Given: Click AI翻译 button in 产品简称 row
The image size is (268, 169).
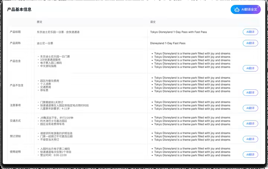Looking at the screenshot, I should 251,43.
